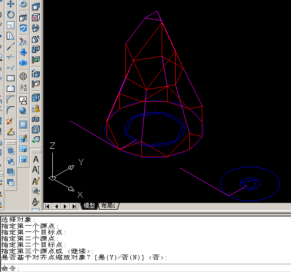Viewport: 291px width, 272px height.
Task: Jump to the first layout tab arrow
Action: point(47,206)
